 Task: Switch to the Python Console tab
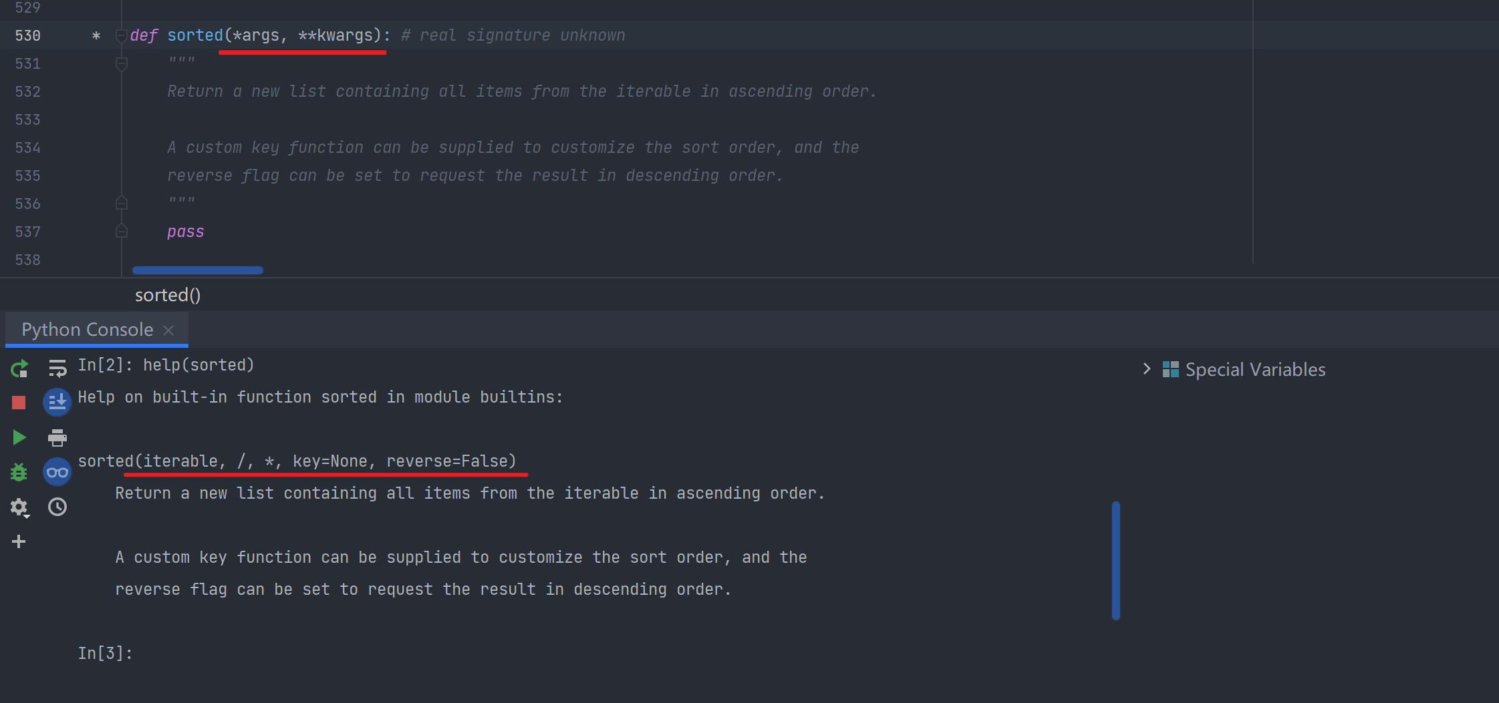(x=88, y=329)
